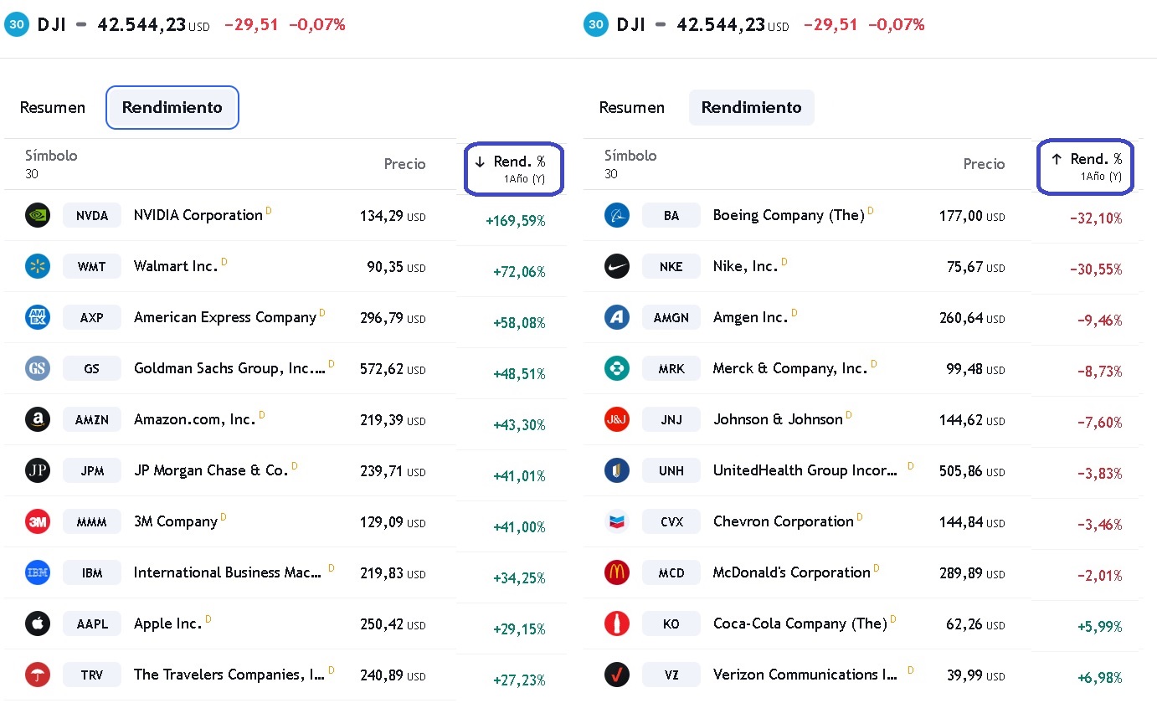Viewport: 1157px width, 703px height.
Task: Open the Resumen tab in right panel
Action: tap(632, 108)
